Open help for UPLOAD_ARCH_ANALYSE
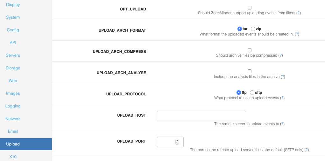Screen dimensions: 325x161 point(283,77)
